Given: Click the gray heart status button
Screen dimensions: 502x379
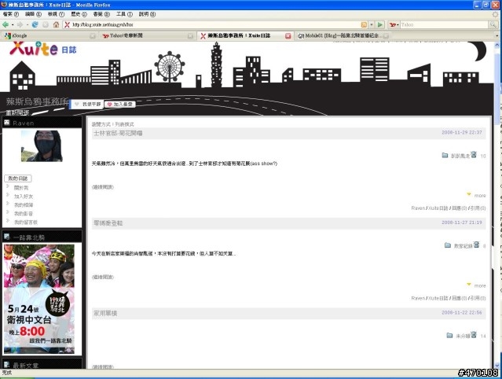Looking at the screenshot, I should (87, 104).
